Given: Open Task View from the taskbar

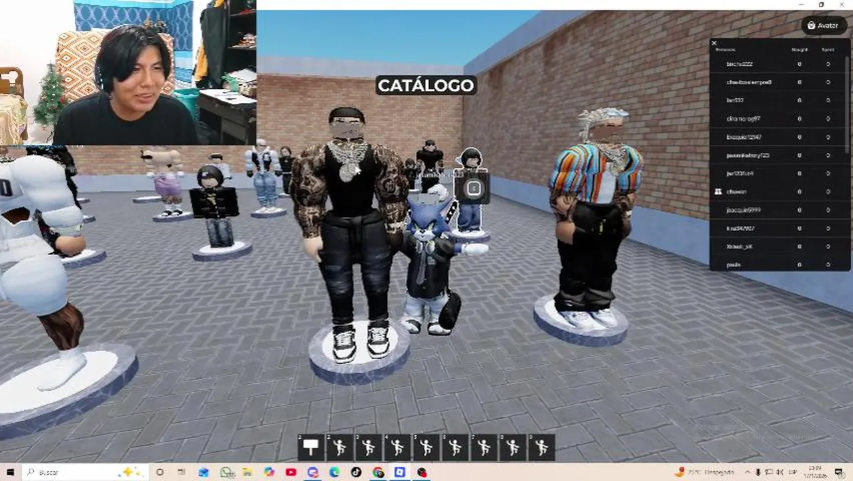Looking at the screenshot, I should click(x=182, y=472).
